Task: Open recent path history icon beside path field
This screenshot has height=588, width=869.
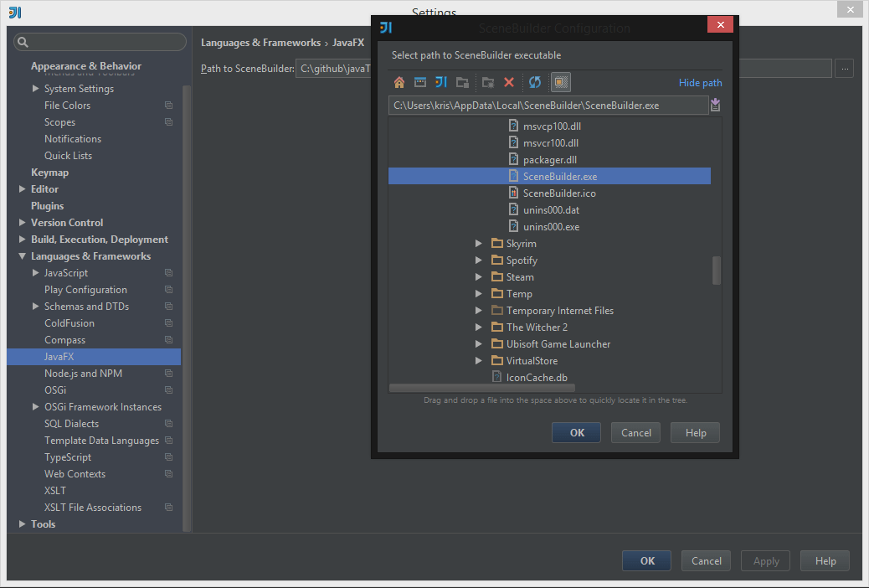Action: tap(716, 105)
